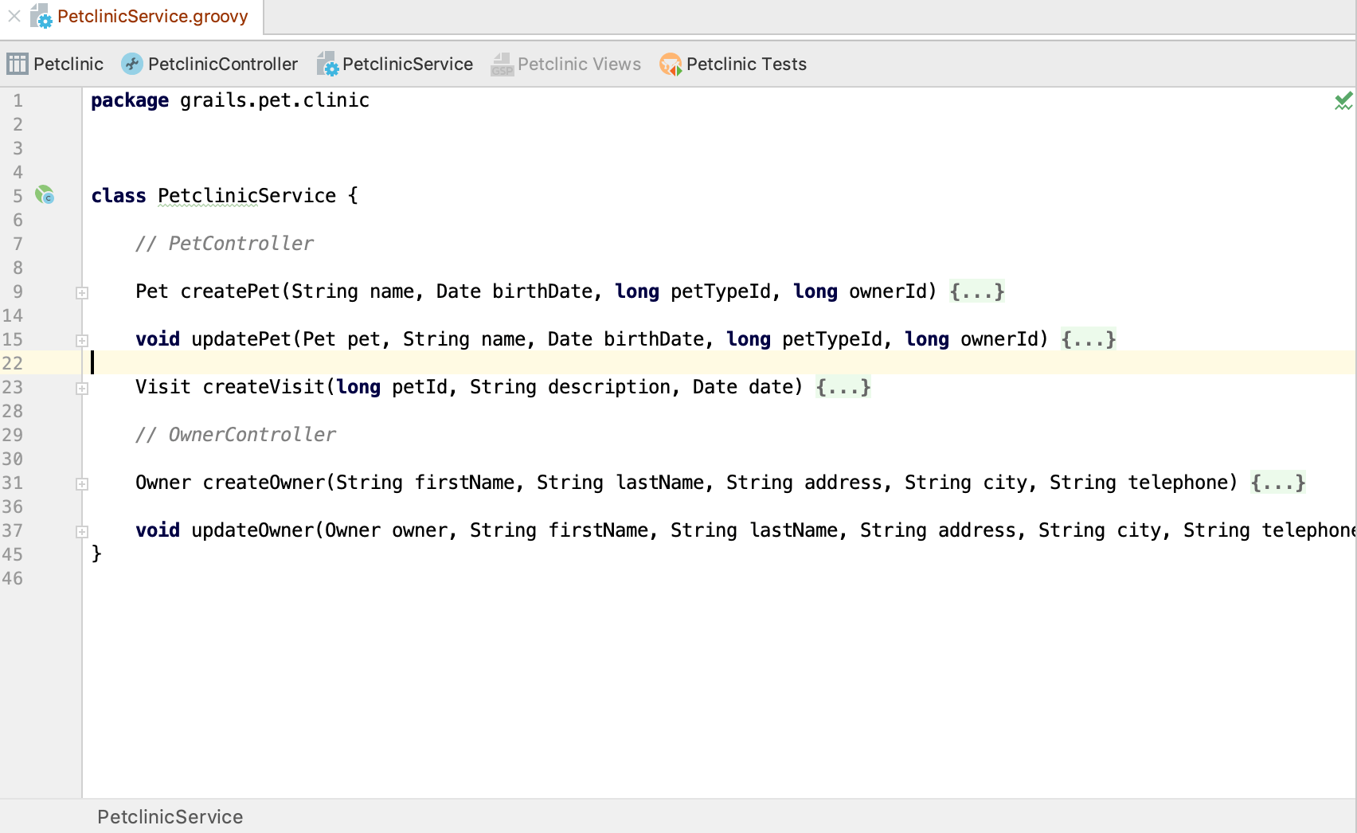The height and width of the screenshot is (833, 1357).
Task: Close the PetclinicService.groovy tab
Action: coord(14,16)
